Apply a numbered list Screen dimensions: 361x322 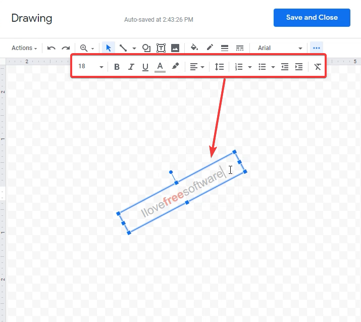point(239,67)
